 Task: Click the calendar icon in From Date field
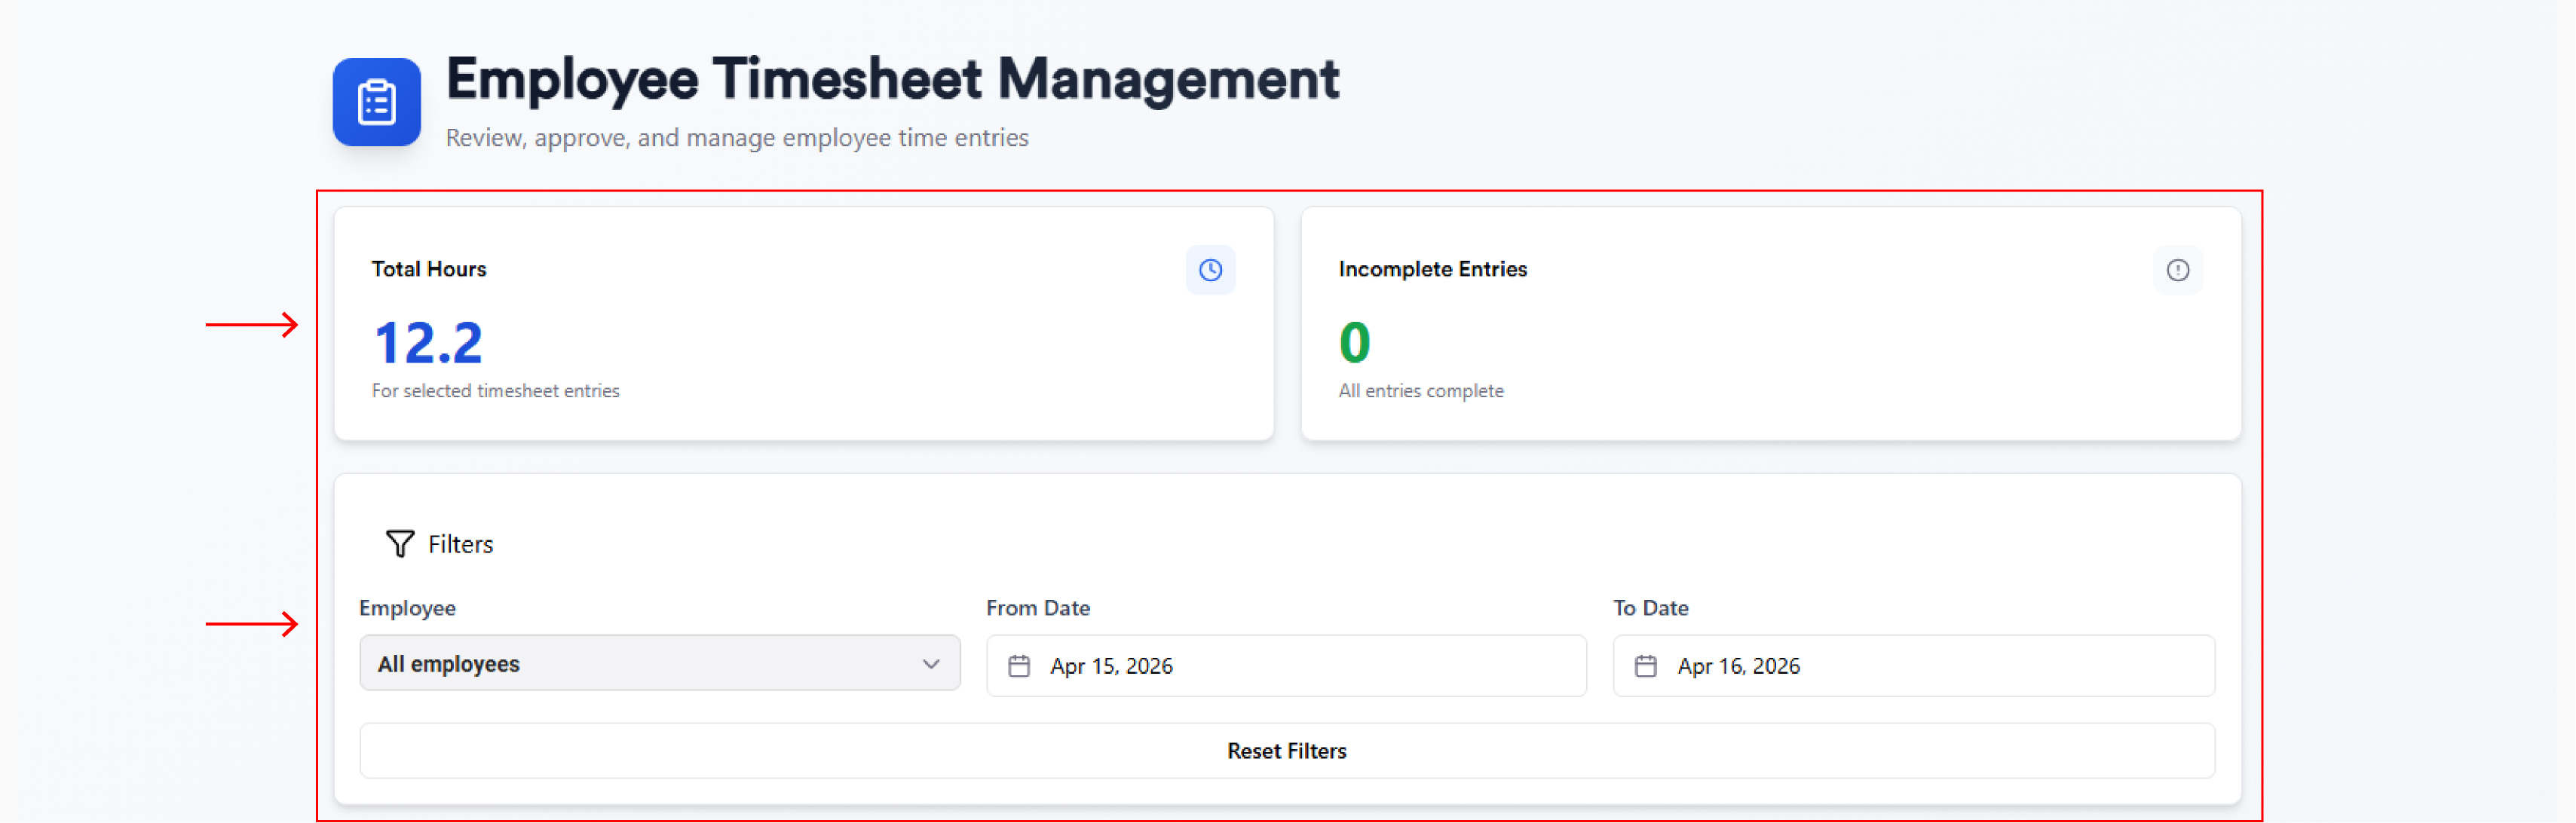[x=1018, y=666]
